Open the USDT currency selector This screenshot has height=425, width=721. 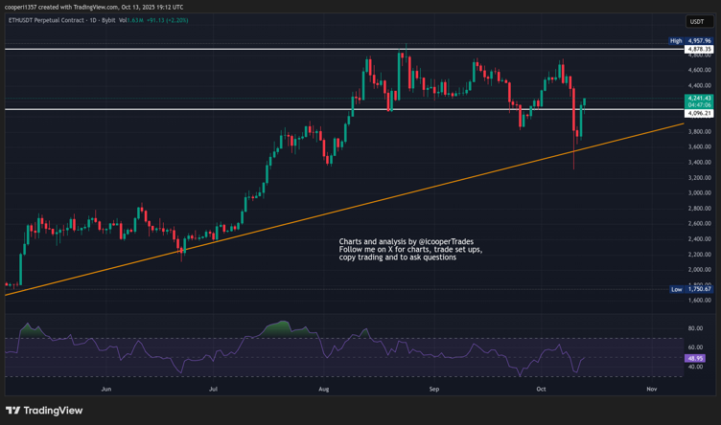tap(697, 21)
